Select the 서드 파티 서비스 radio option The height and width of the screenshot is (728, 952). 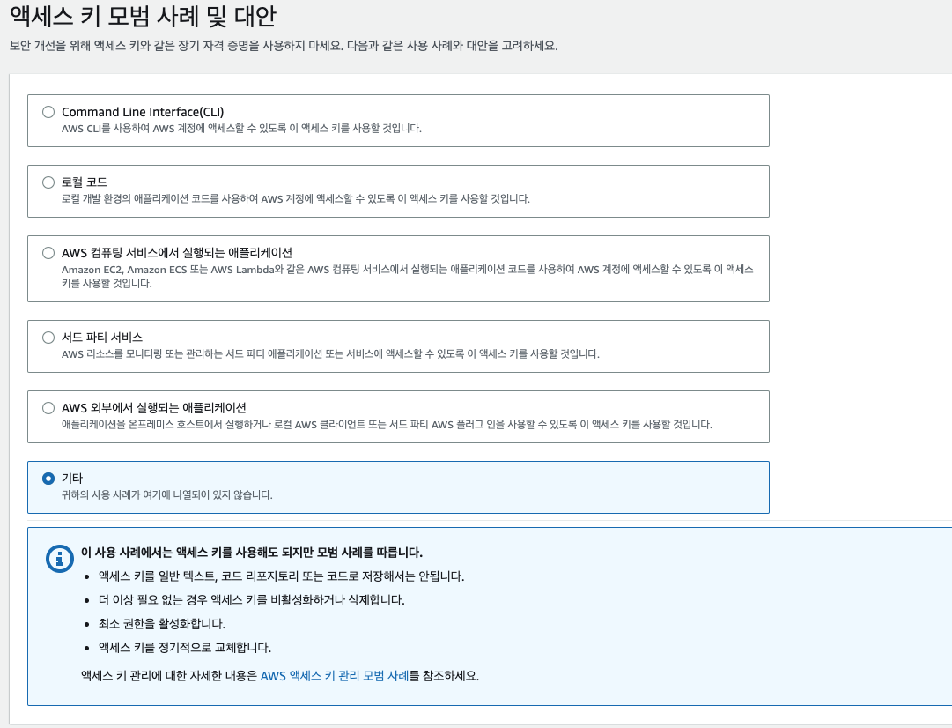pyautogui.click(x=48, y=338)
